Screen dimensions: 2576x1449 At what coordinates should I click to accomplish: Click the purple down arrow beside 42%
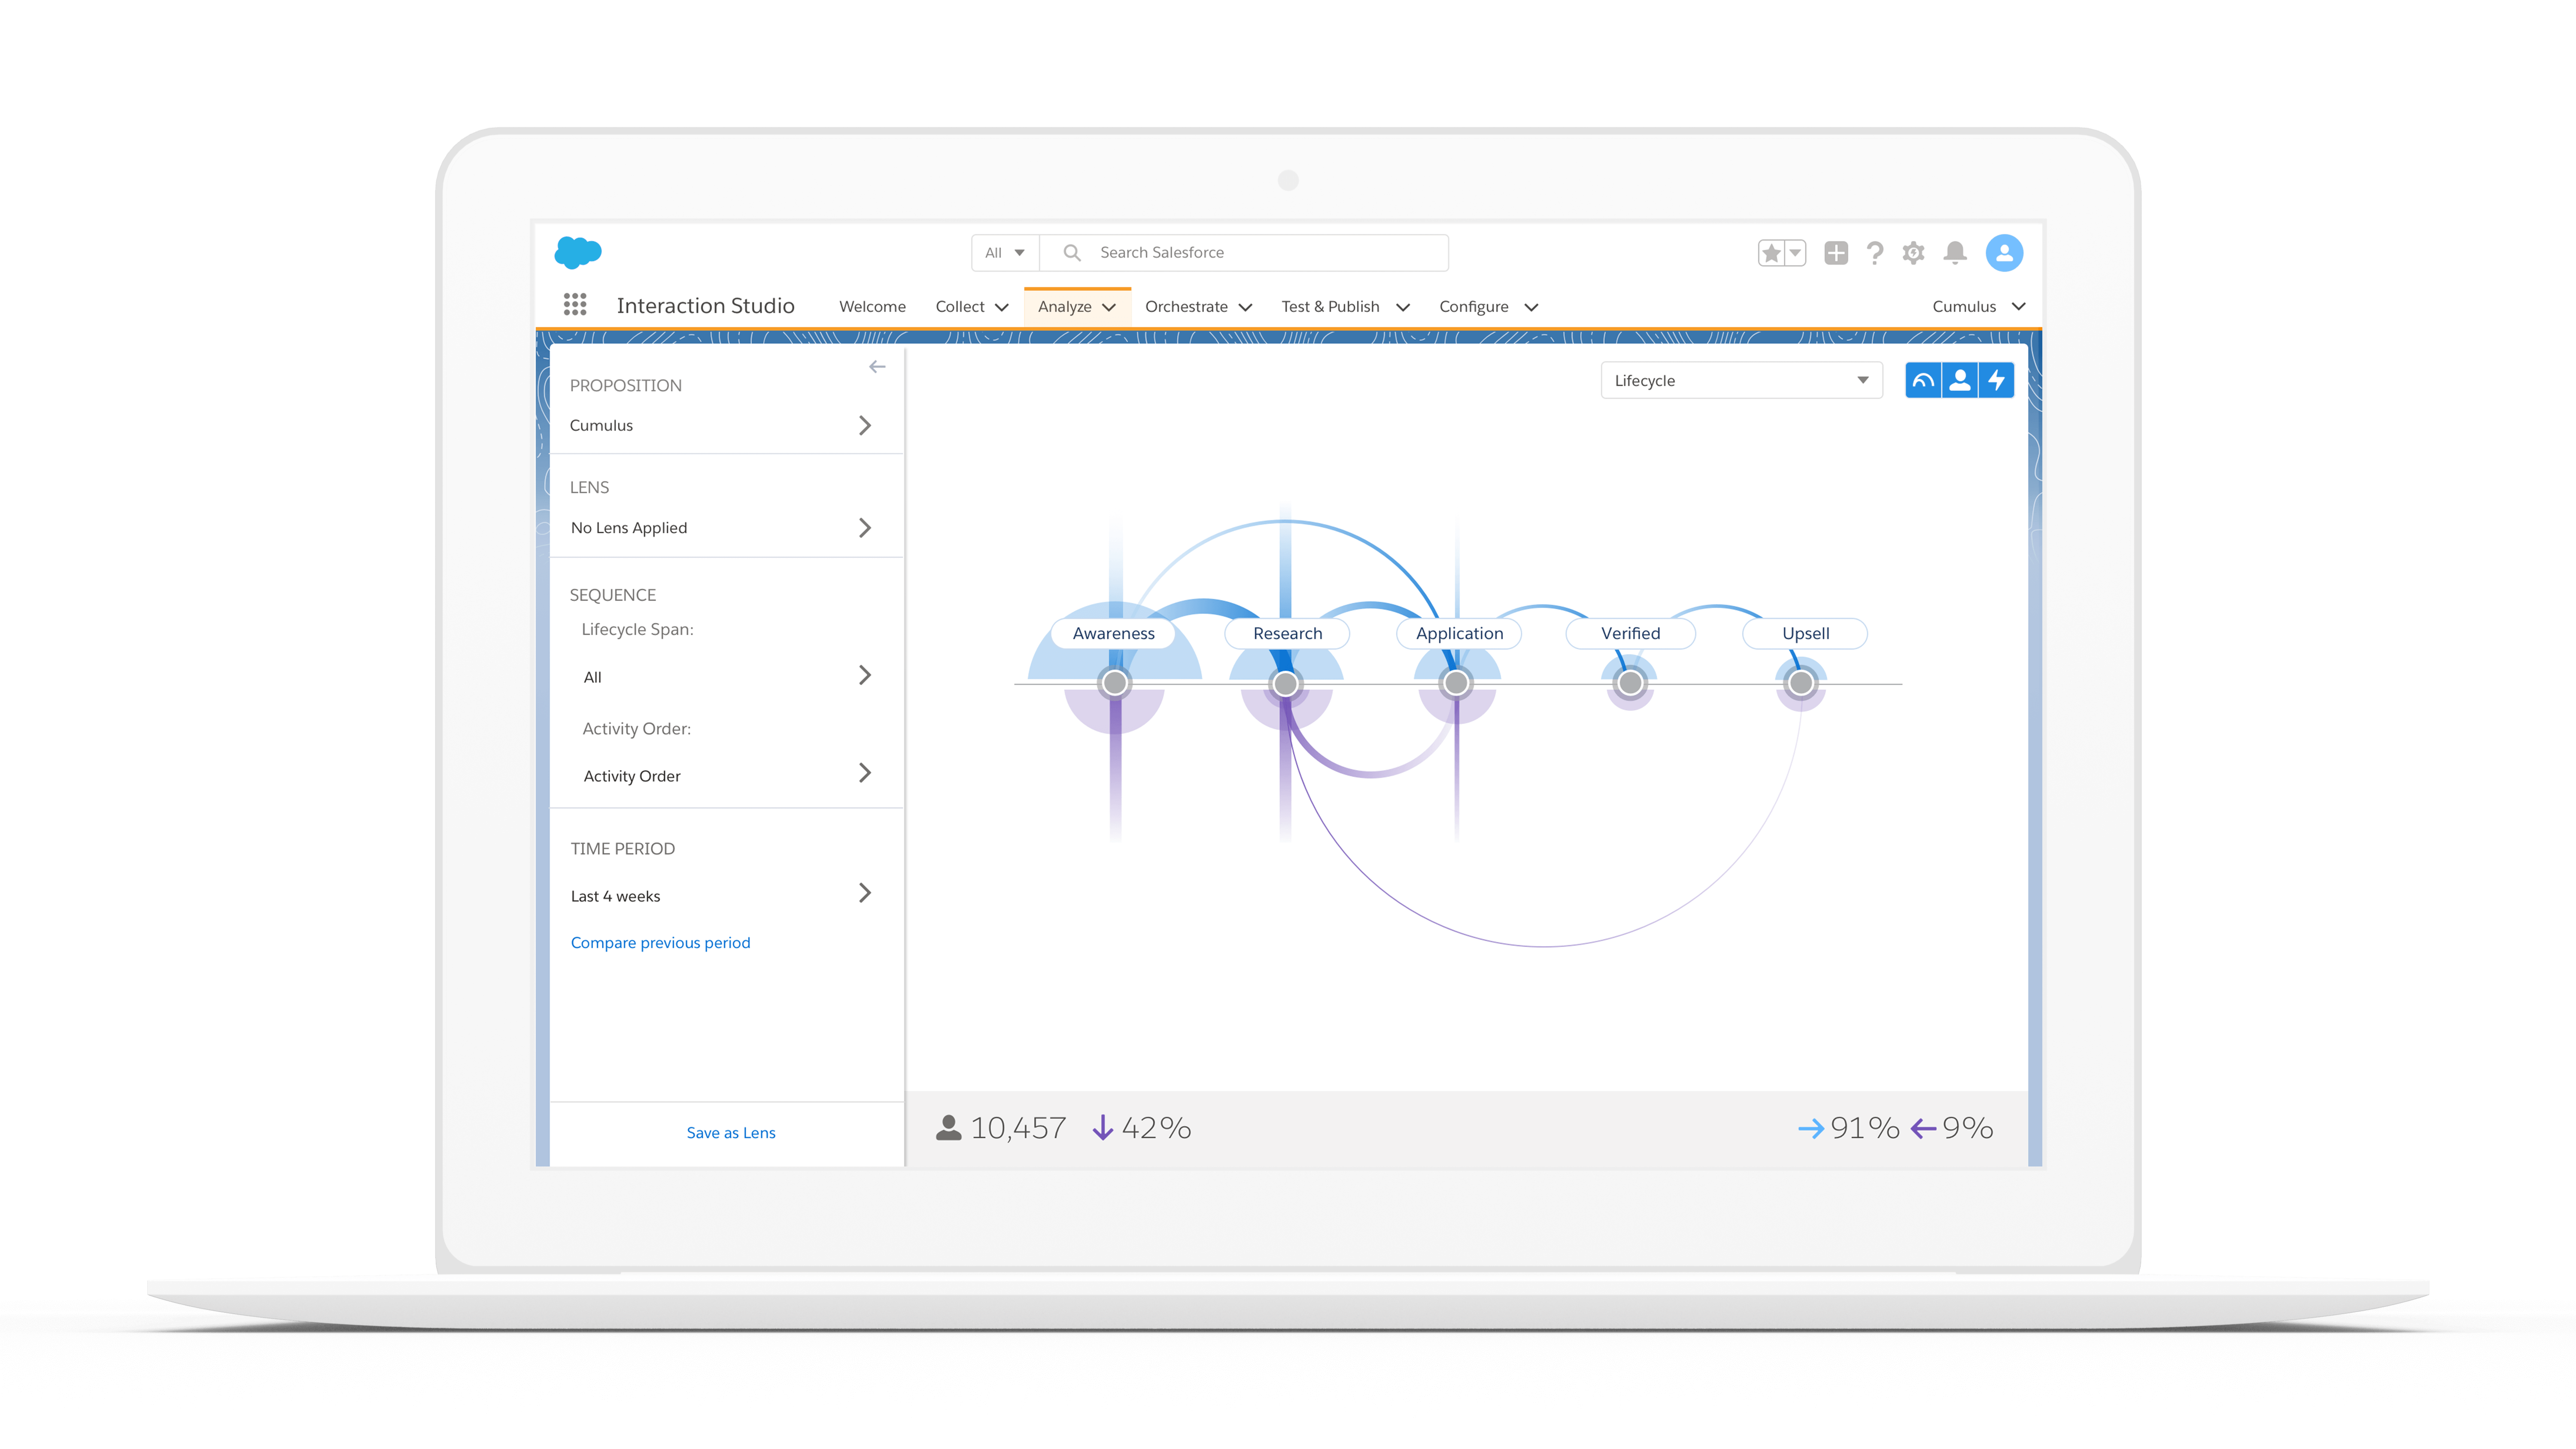pos(1102,1128)
